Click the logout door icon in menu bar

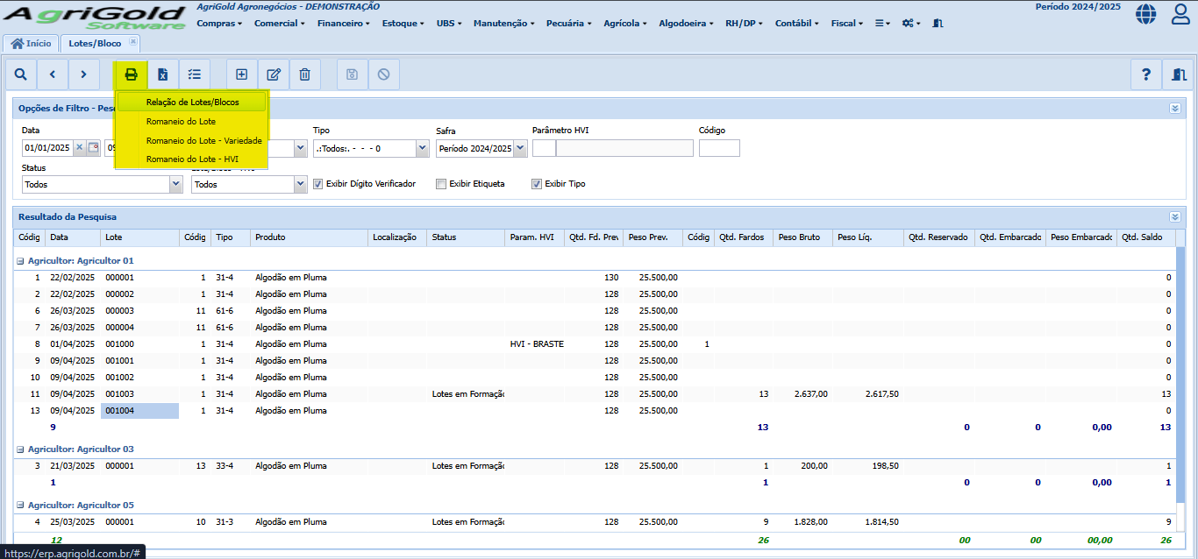(x=938, y=24)
